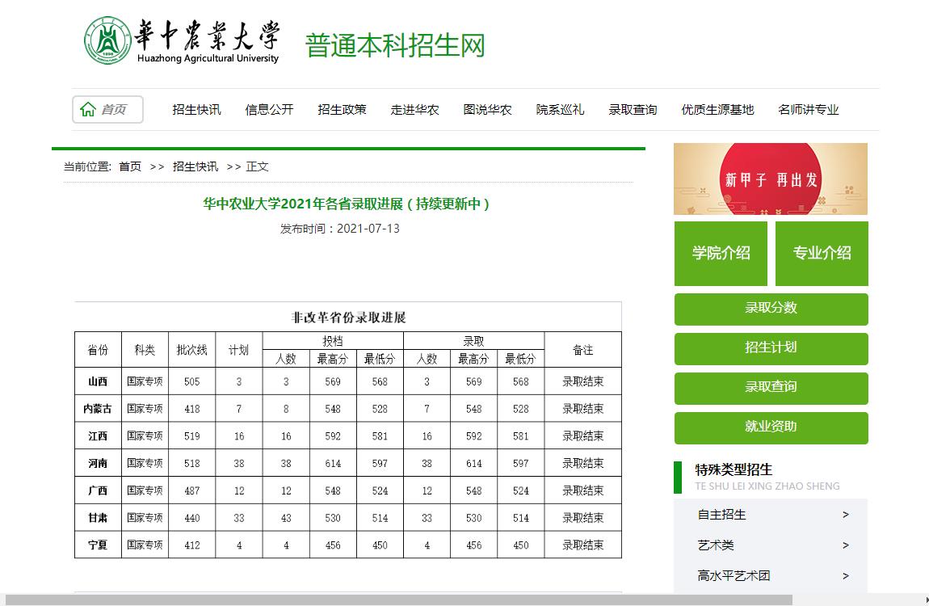Click the 宁夏 row label

point(98,545)
